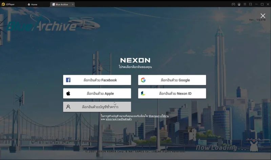Click LDPlayer logo in title bar

pos(3,4)
